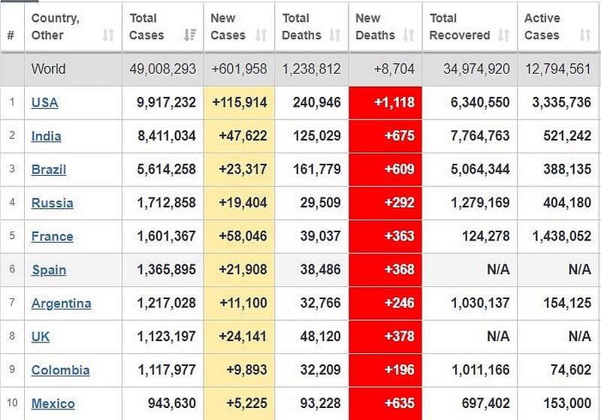Click the # rank column header
Screen dimensions: 601x420
pos(11,35)
